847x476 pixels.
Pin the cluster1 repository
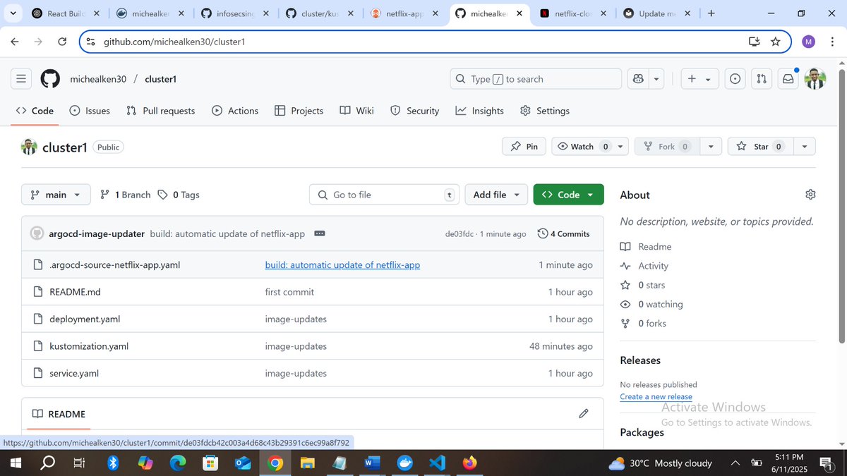524,147
